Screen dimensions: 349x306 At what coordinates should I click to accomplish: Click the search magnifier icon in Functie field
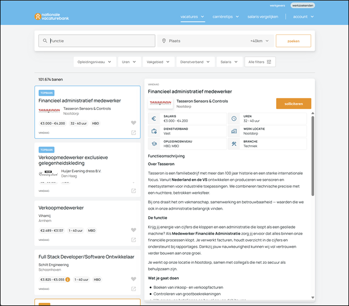[x=45, y=41]
